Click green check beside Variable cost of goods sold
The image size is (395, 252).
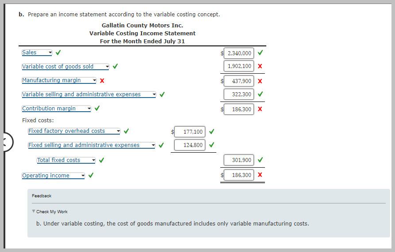(x=115, y=66)
